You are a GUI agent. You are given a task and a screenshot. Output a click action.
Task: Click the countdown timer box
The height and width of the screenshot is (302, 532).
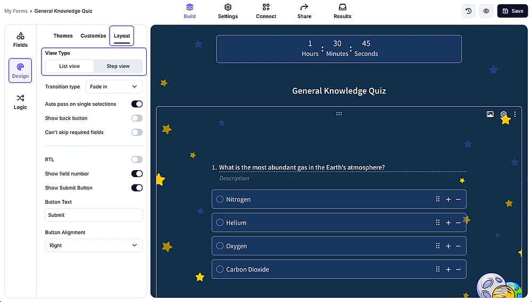pyautogui.click(x=338, y=49)
